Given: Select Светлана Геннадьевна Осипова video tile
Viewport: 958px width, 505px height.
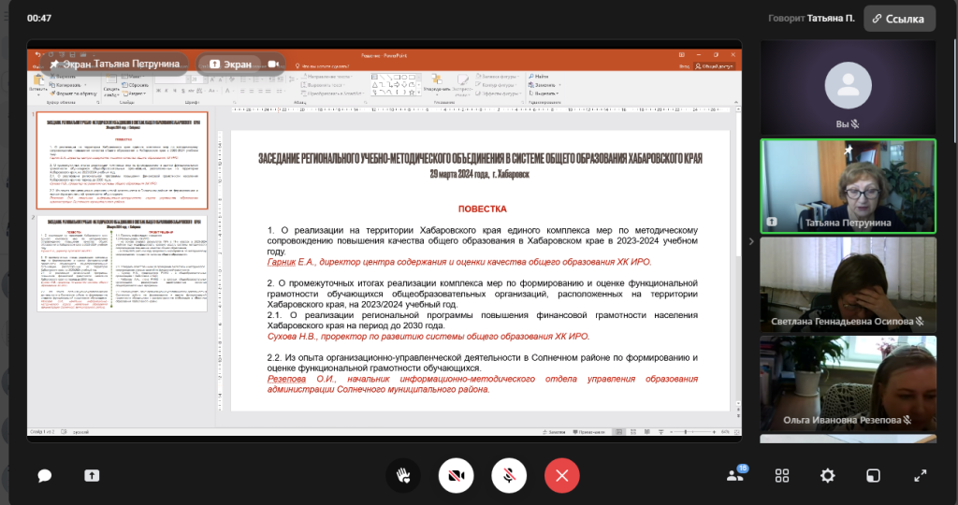Looking at the screenshot, I should point(848,284).
